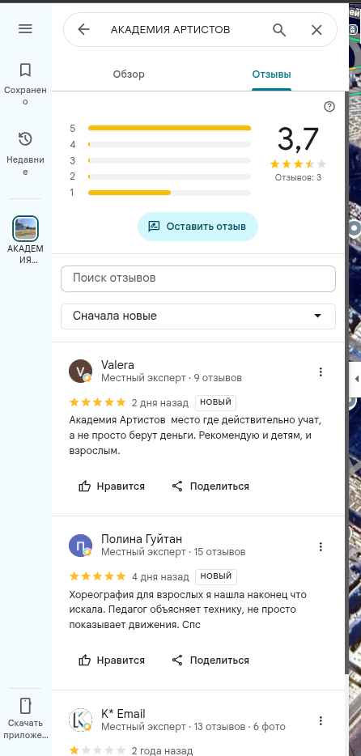Click the Поиск отзывов field

click(x=198, y=278)
